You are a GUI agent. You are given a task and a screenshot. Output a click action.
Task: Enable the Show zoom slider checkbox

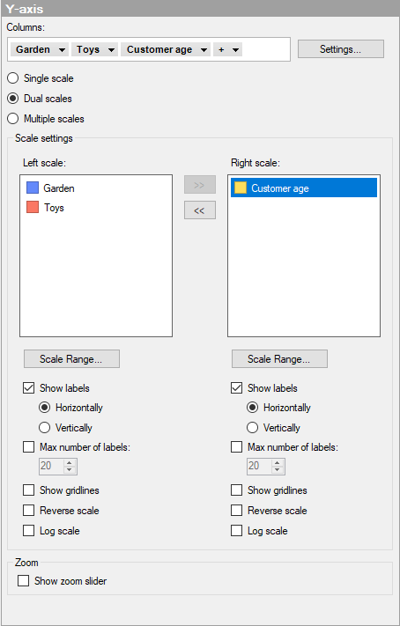pyautogui.click(x=23, y=581)
